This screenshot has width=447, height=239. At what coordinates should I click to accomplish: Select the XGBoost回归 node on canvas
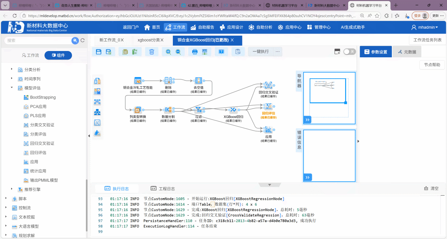click(233, 110)
